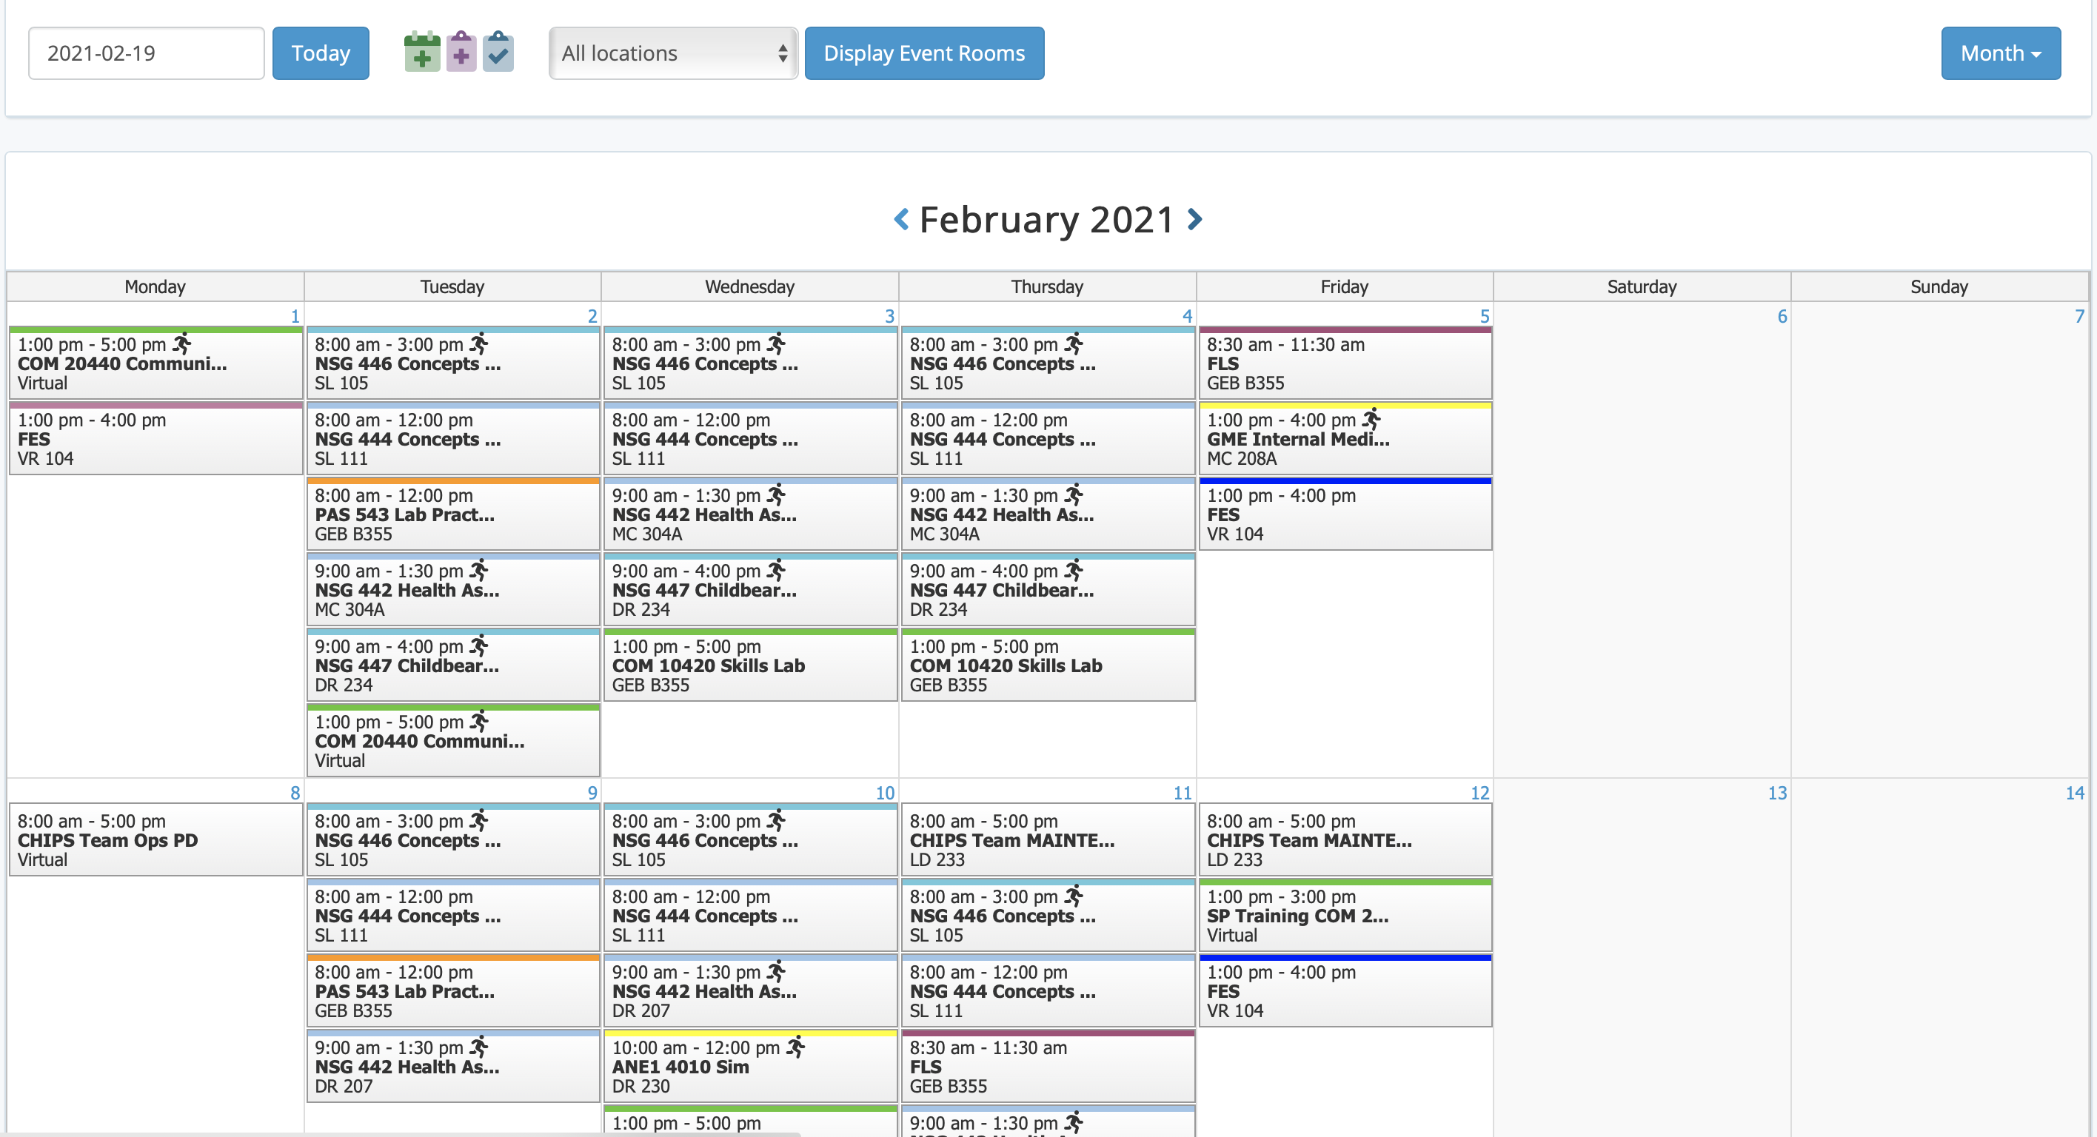Image resolution: width=2097 pixels, height=1137 pixels.
Task: Open Friday 5 FLS event in GEB B355
Action: pos(1345,363)
